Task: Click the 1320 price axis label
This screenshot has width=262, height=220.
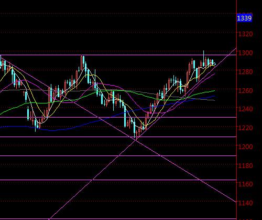Action: pyautogui.click(x=246, y=34)
